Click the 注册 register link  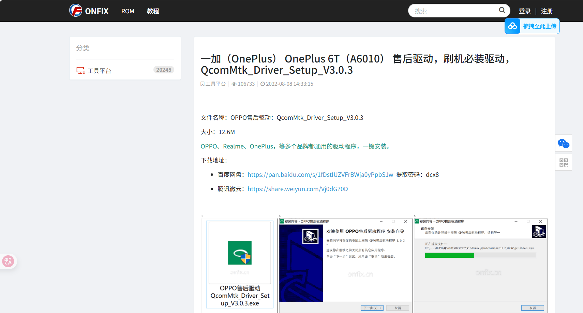[x=547, y=11]
